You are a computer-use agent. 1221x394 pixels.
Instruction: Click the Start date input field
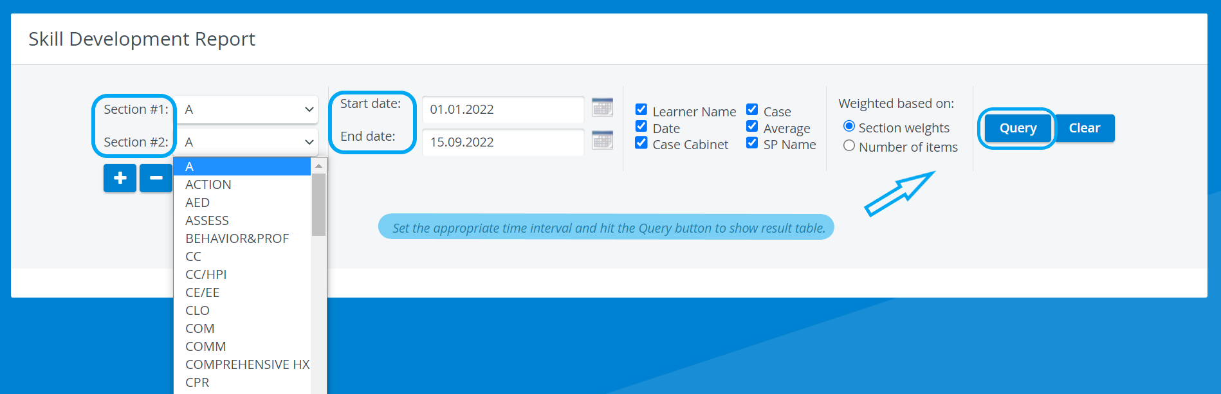click(x=503, y=109)
